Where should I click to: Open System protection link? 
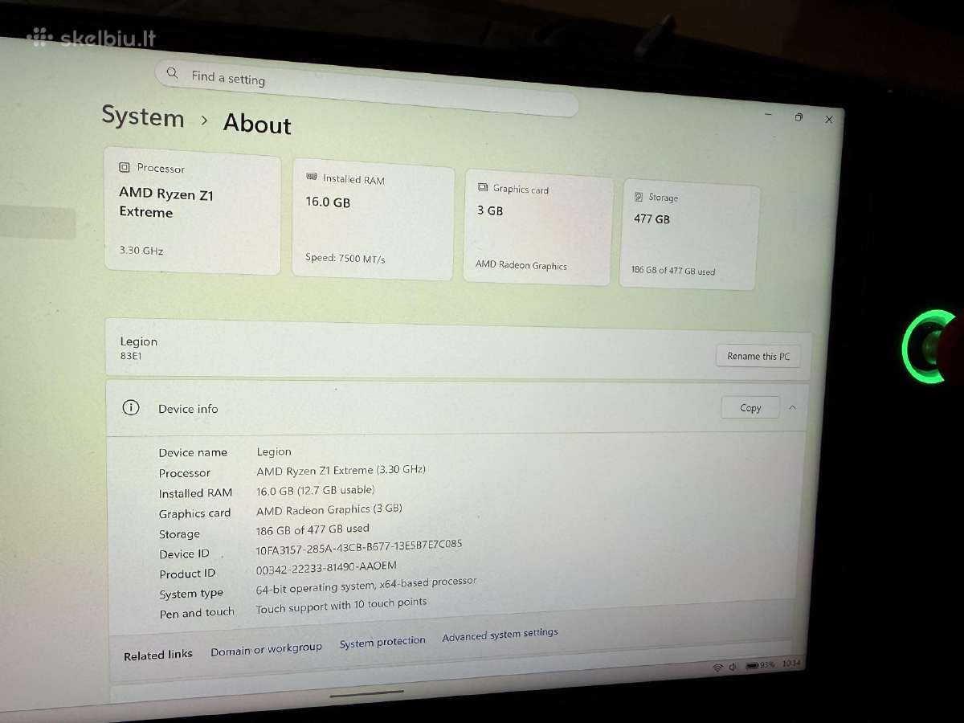click(382, 643)
